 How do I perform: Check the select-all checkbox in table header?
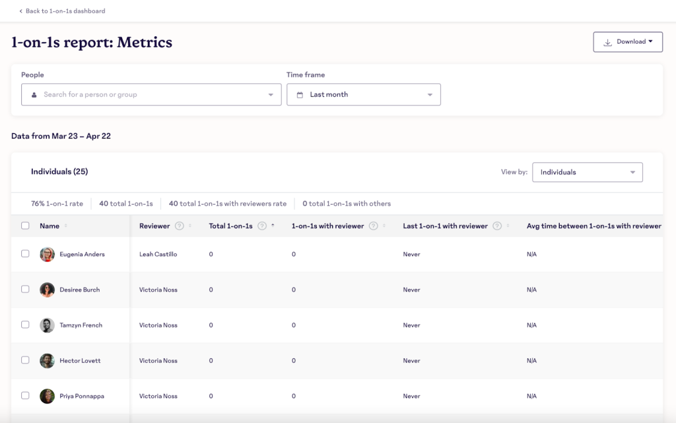(25, 225)
